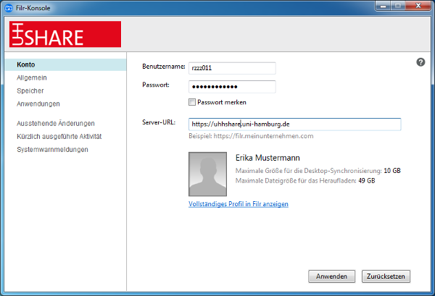Focus the Passwort input field
The height and width of the screenshot is (296, 435).
click(232, 87)
